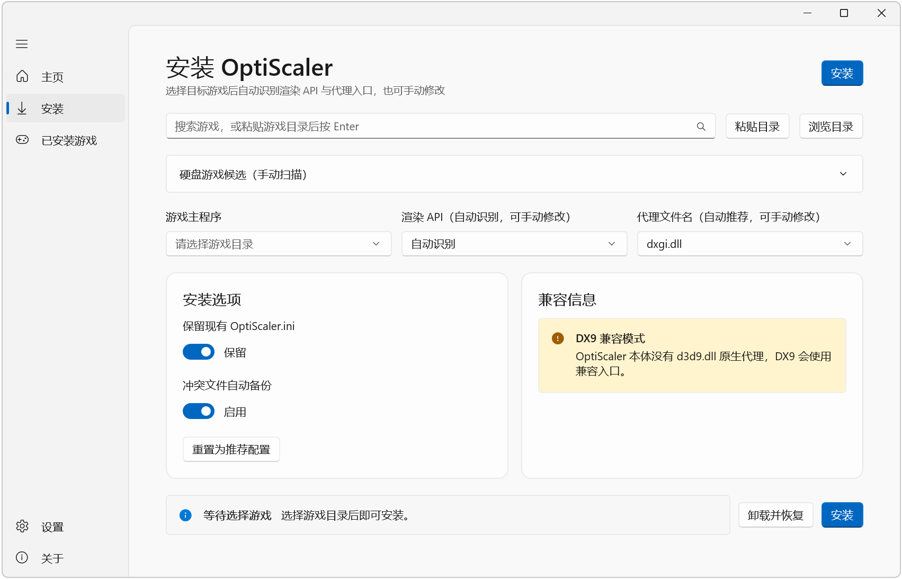902x579 pixels.
Task: Maximize the OptiScaler window
Action: [844, 13]
